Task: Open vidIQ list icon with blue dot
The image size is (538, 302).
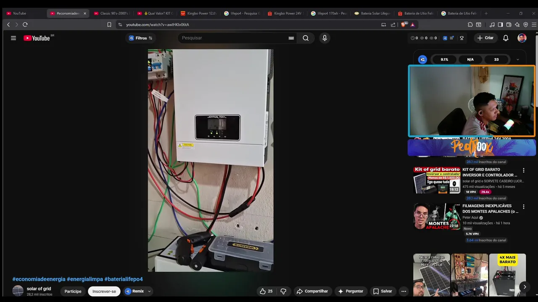Action: (452, 38)
